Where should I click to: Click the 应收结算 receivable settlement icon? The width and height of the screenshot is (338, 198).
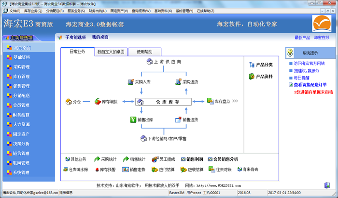[x=183, y=170]
